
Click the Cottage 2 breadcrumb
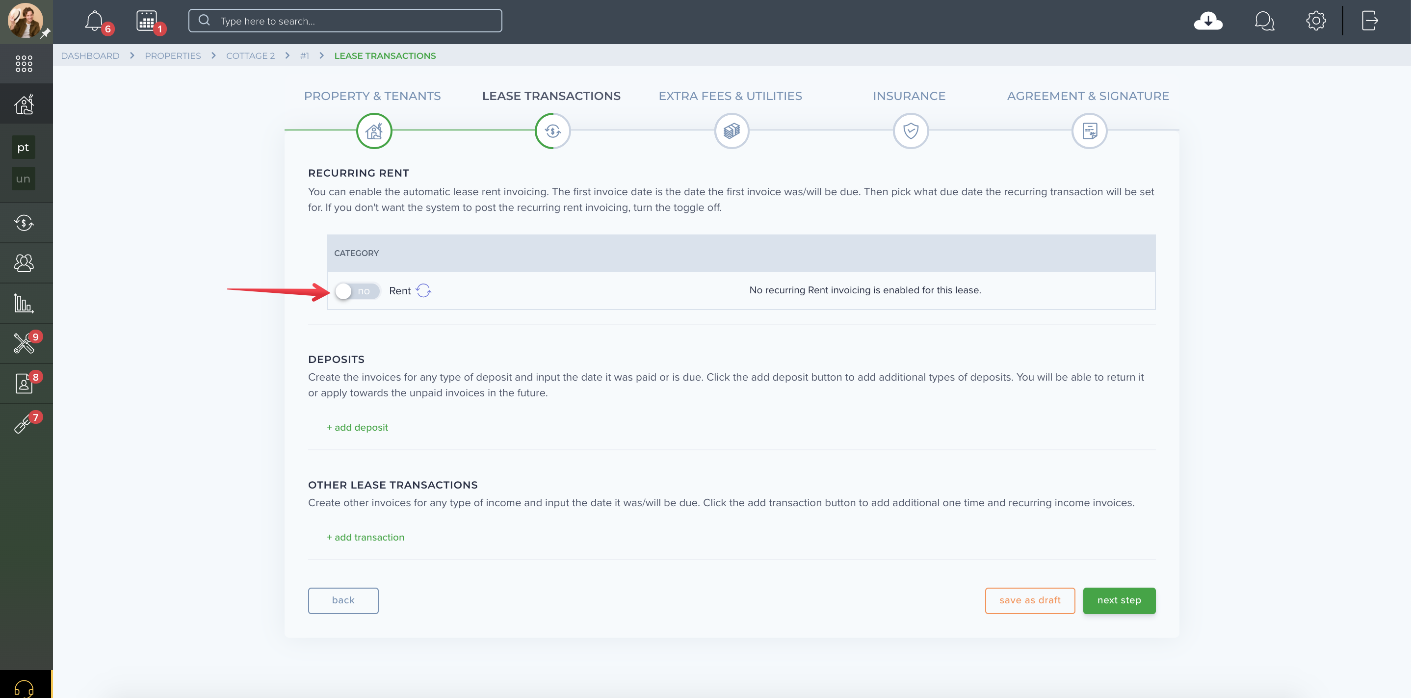pos(250,56)
